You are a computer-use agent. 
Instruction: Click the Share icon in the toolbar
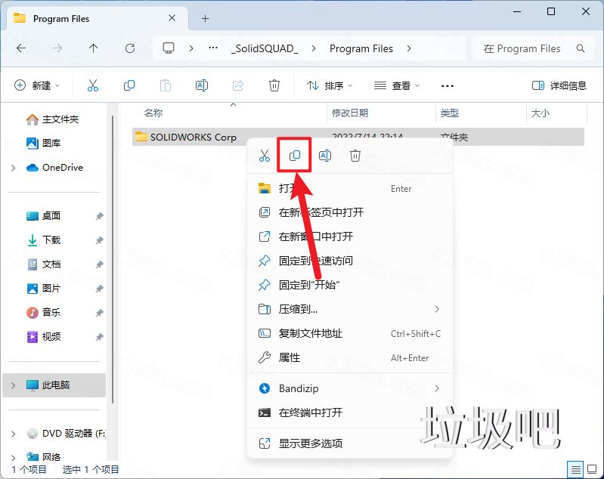pos(238,85)
